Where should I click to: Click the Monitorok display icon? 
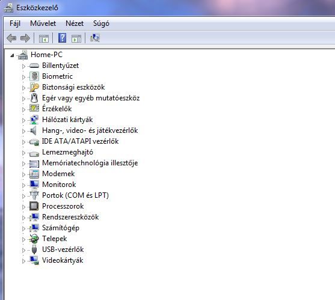click(x=34, y=185)
